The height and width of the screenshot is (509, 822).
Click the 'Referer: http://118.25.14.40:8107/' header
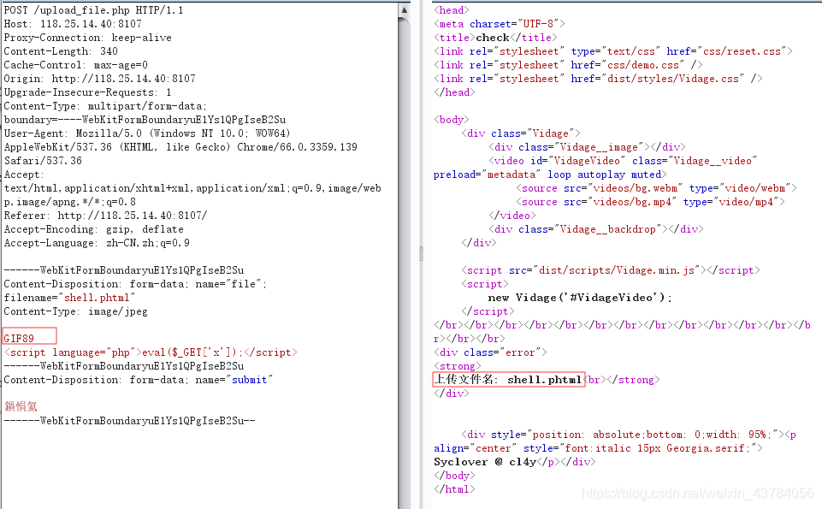point(105,215)
